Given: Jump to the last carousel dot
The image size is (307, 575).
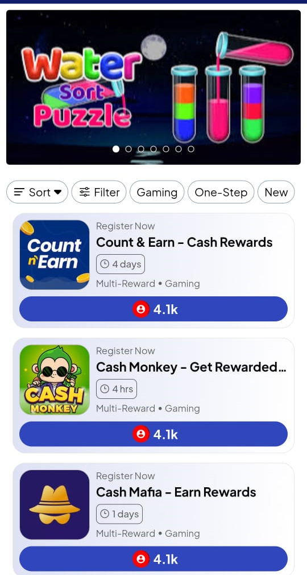Looking at the screenshot, I should tap(191, 149).
